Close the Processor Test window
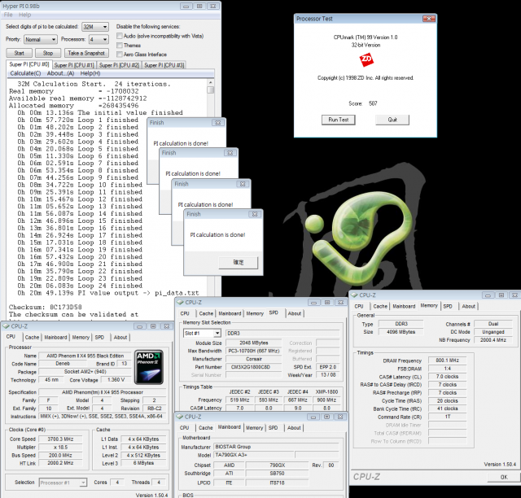This screenshot has height=498, width=521. 429,19
